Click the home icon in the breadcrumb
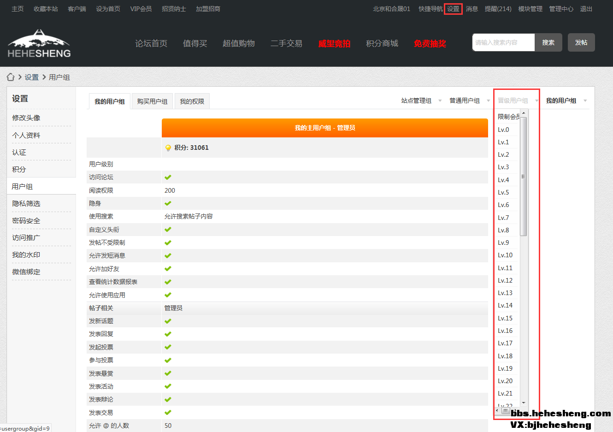The image size is (613, 432). [11, 77]
